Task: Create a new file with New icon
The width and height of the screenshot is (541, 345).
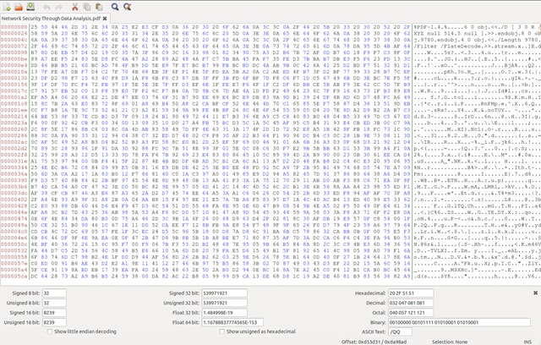Action: (7, 7)
